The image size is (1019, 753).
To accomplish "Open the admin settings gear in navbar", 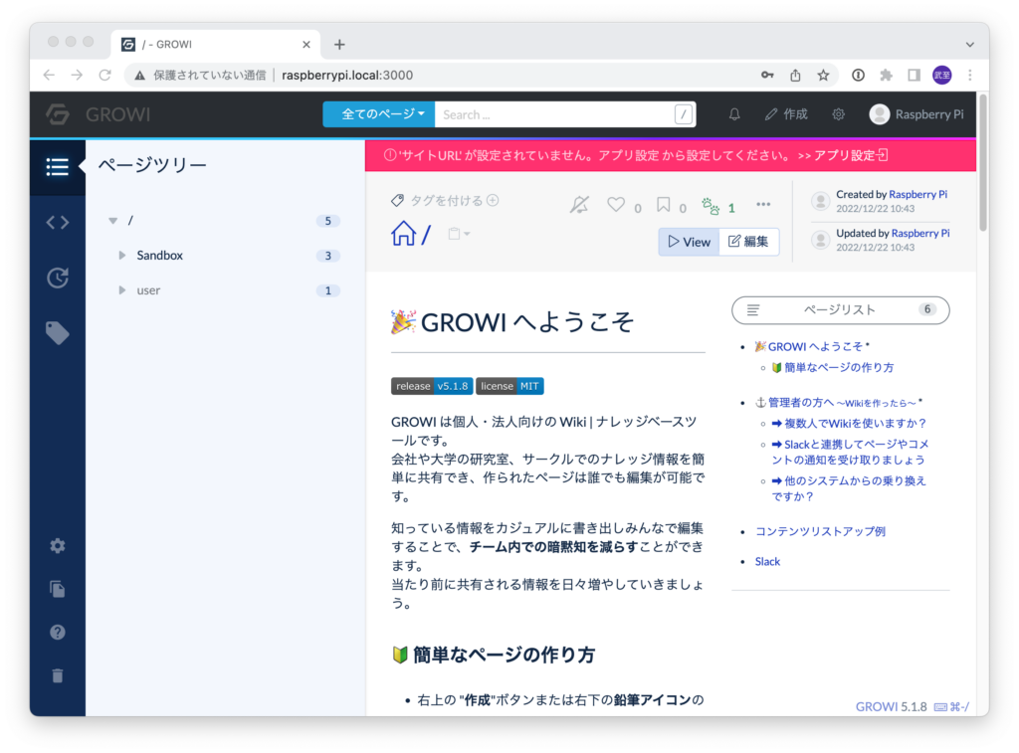I will (x=838, y=114).
